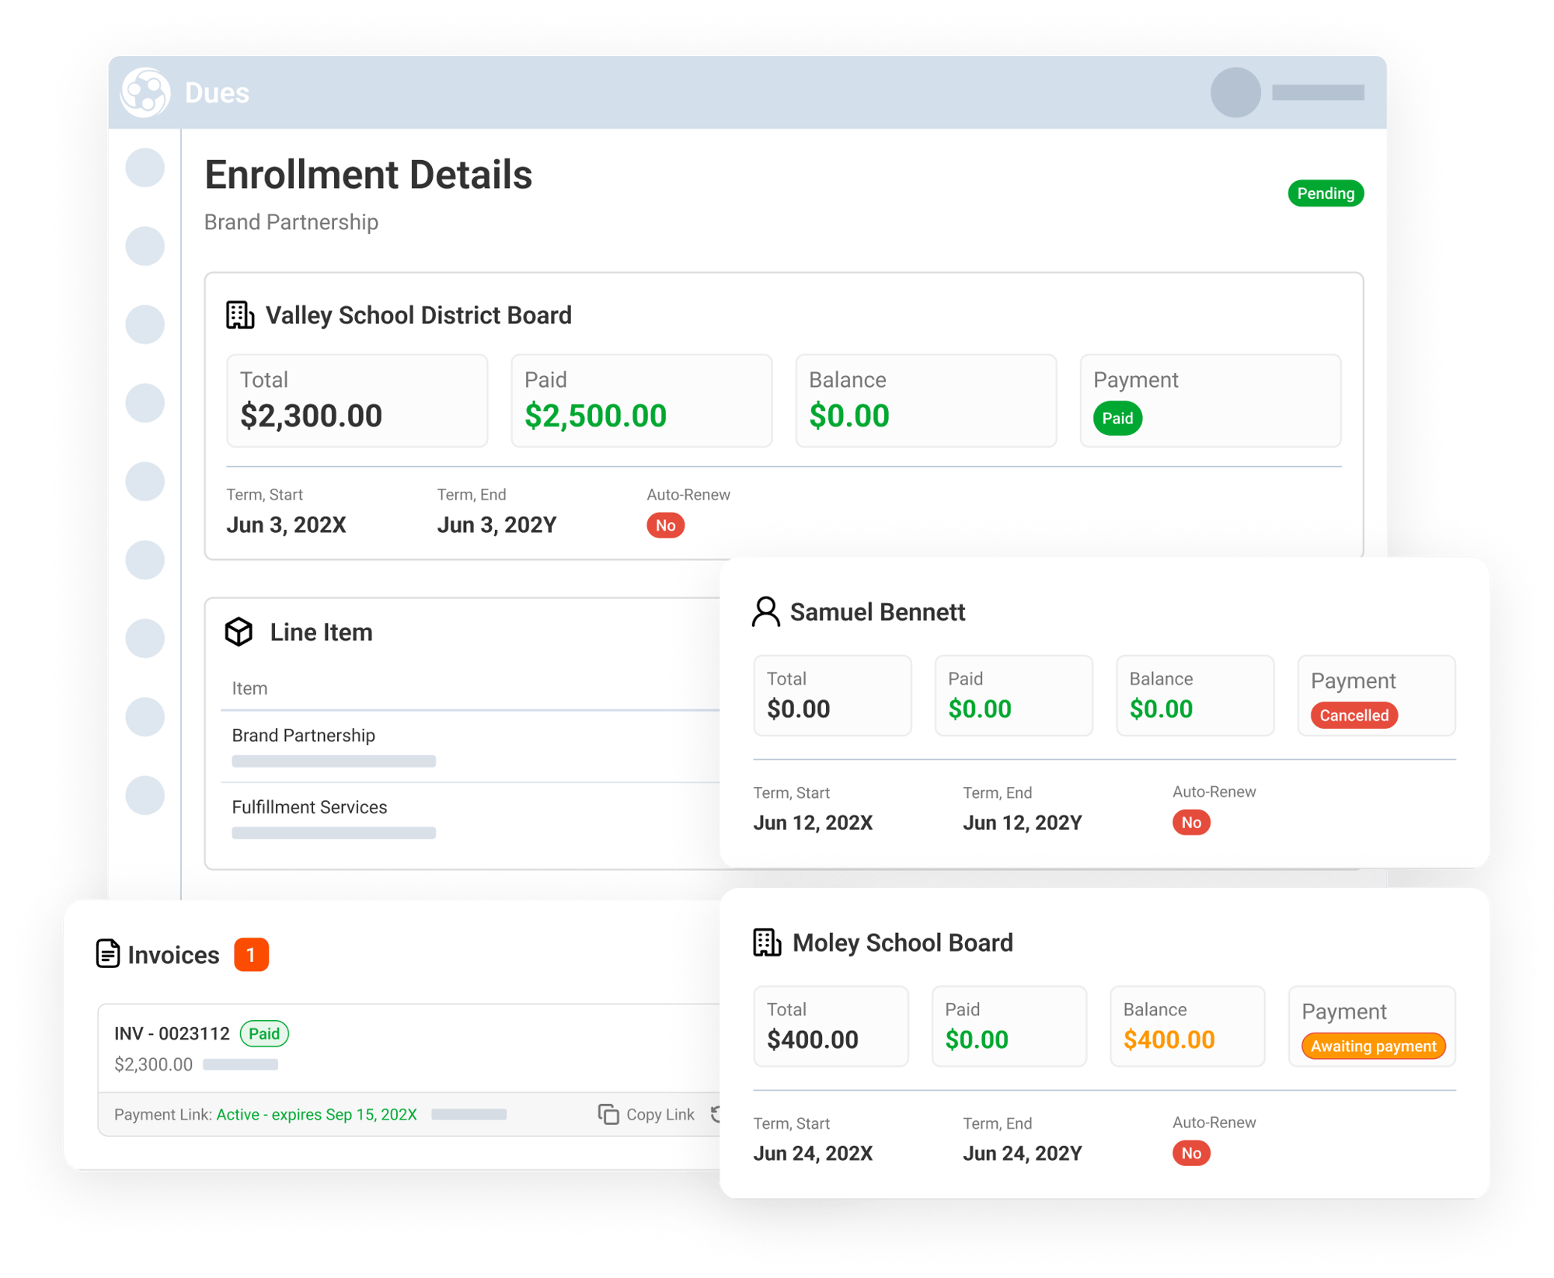Click the $2,300.00 Total value for Valley School
The height and width of the screenshot is (1278, 1554).
[311, 416]
